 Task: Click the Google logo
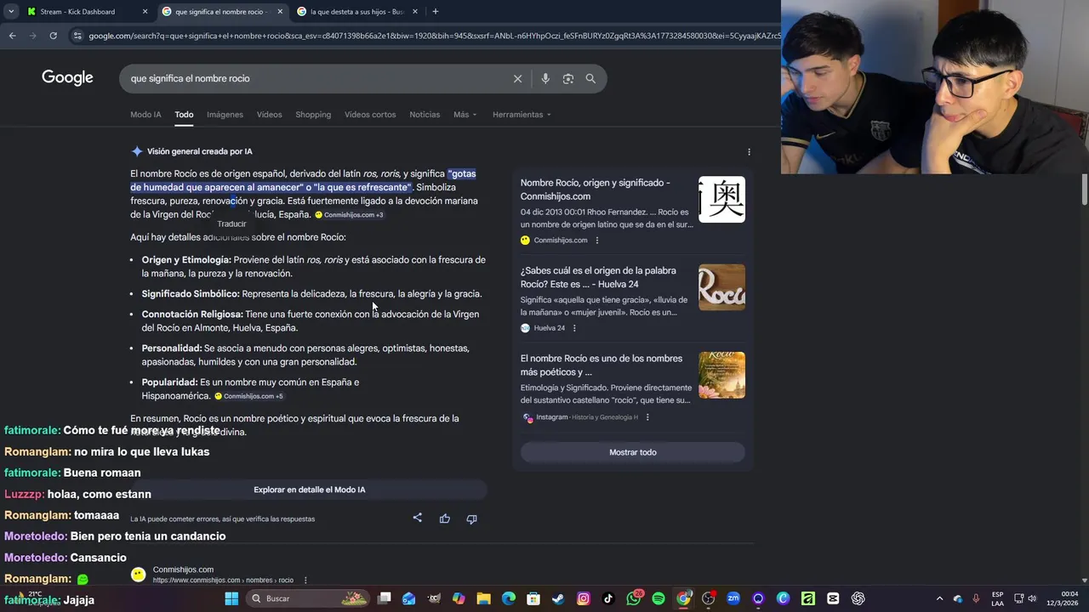tap(67, 78)
